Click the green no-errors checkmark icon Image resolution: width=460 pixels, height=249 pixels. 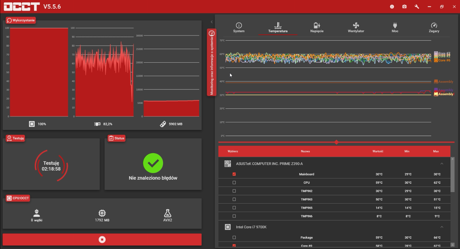pyautogui.click(x=153, y=163)
